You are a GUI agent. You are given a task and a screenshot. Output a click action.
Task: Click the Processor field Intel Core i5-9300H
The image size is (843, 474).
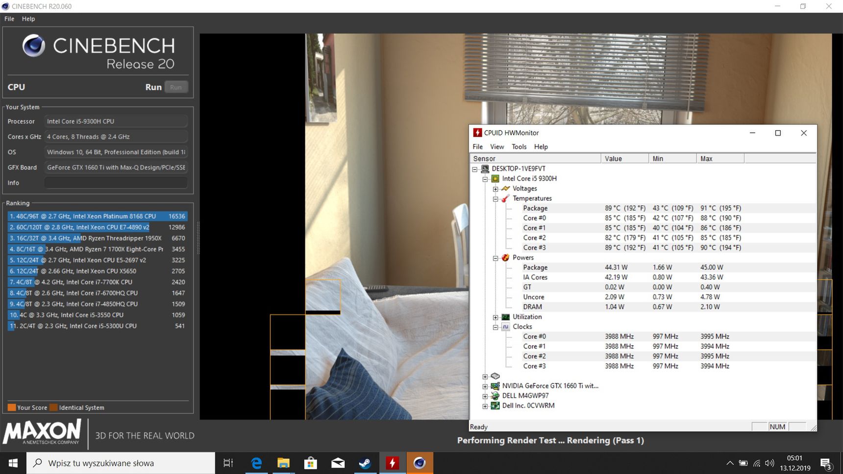tap(116, 121)
